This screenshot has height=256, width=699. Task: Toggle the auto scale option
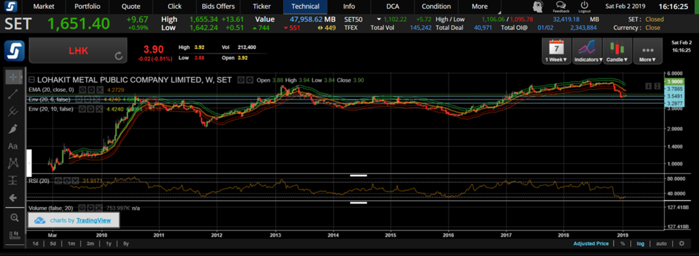point(661,244)
